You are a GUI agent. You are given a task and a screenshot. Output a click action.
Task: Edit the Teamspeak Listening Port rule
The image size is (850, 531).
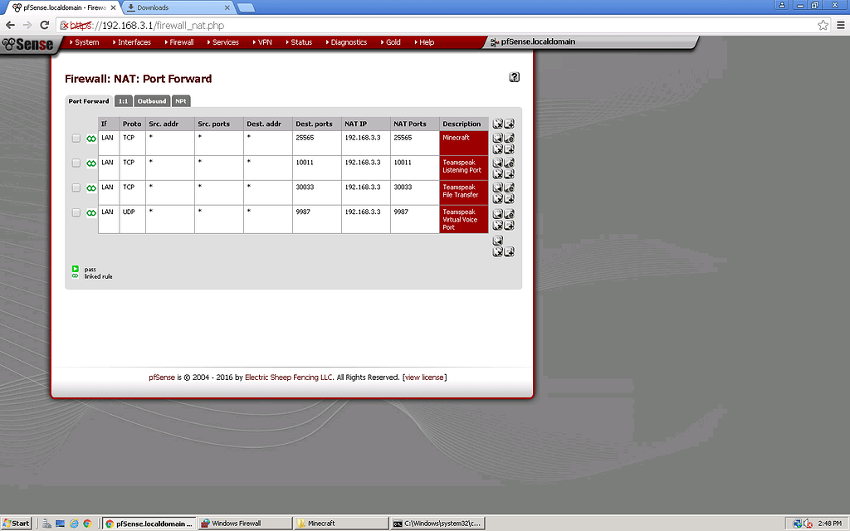coord(508,163)
